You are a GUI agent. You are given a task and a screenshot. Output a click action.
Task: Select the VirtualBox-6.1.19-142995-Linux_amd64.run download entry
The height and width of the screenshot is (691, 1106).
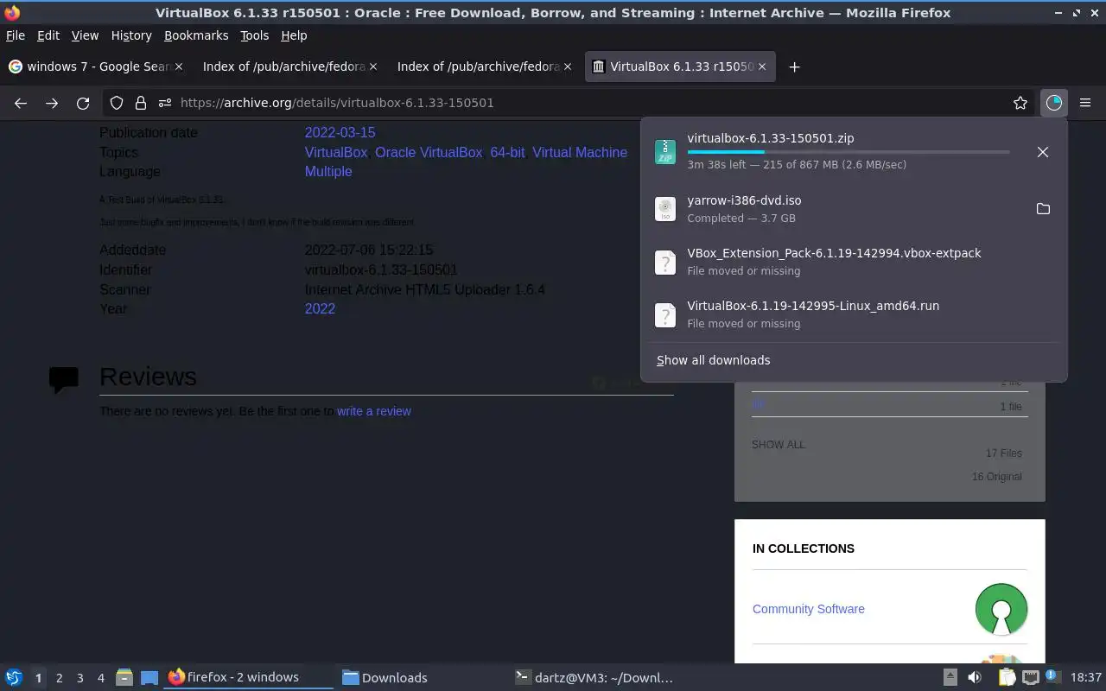click(854, 314)
